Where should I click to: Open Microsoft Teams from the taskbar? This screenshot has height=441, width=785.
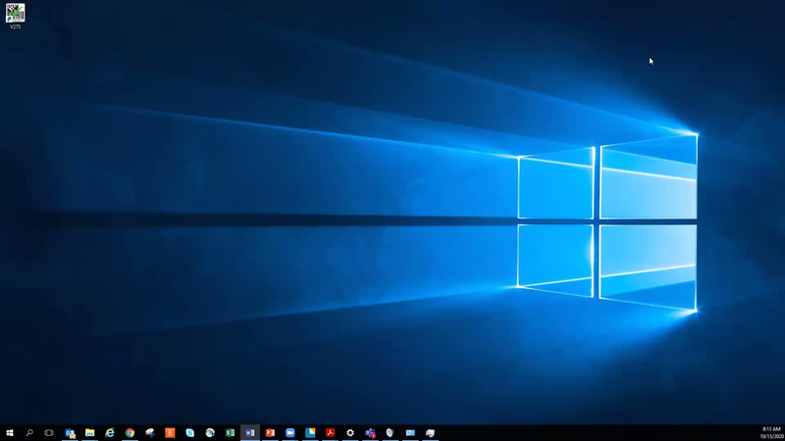point(370,433)
